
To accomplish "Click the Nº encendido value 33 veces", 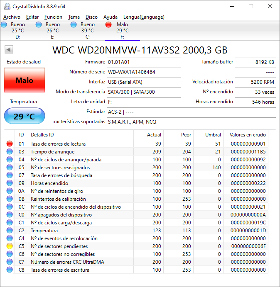I will pos(255,92).
